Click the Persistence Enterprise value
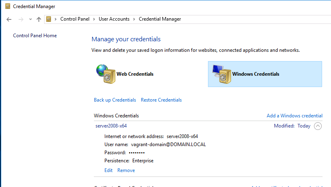The height and width of the screenshot is (187, 331). coord(143,161)
